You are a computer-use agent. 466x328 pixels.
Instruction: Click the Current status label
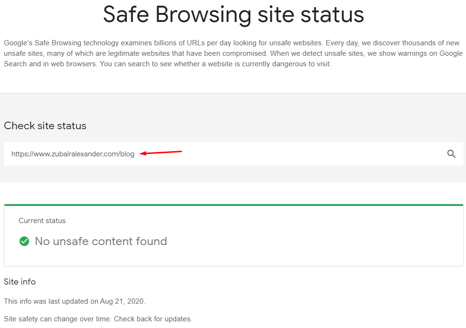[x=42, y=221]
